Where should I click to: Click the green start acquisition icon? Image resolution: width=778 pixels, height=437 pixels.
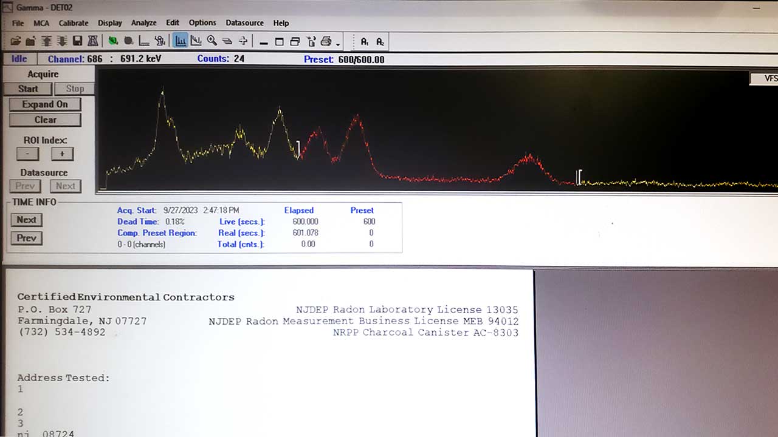click(x=113, y=41)
